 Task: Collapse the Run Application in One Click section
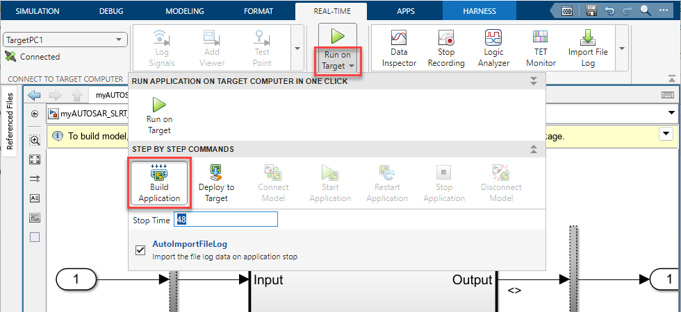point(534,81)
